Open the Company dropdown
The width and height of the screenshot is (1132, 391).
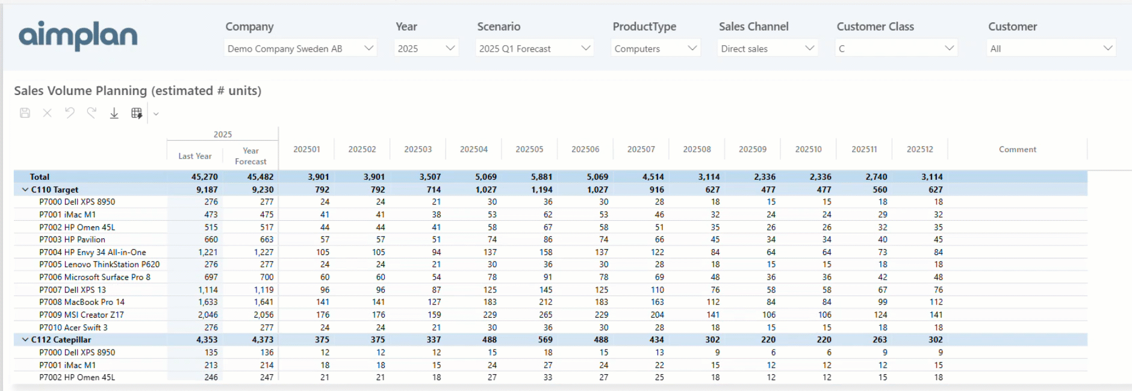tap(300, 48)
